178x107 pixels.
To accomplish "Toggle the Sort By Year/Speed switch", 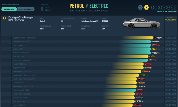I will 42,9.
